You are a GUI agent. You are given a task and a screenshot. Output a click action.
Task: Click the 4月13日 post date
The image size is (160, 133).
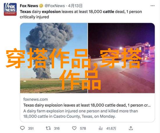(x=75, y=6)
